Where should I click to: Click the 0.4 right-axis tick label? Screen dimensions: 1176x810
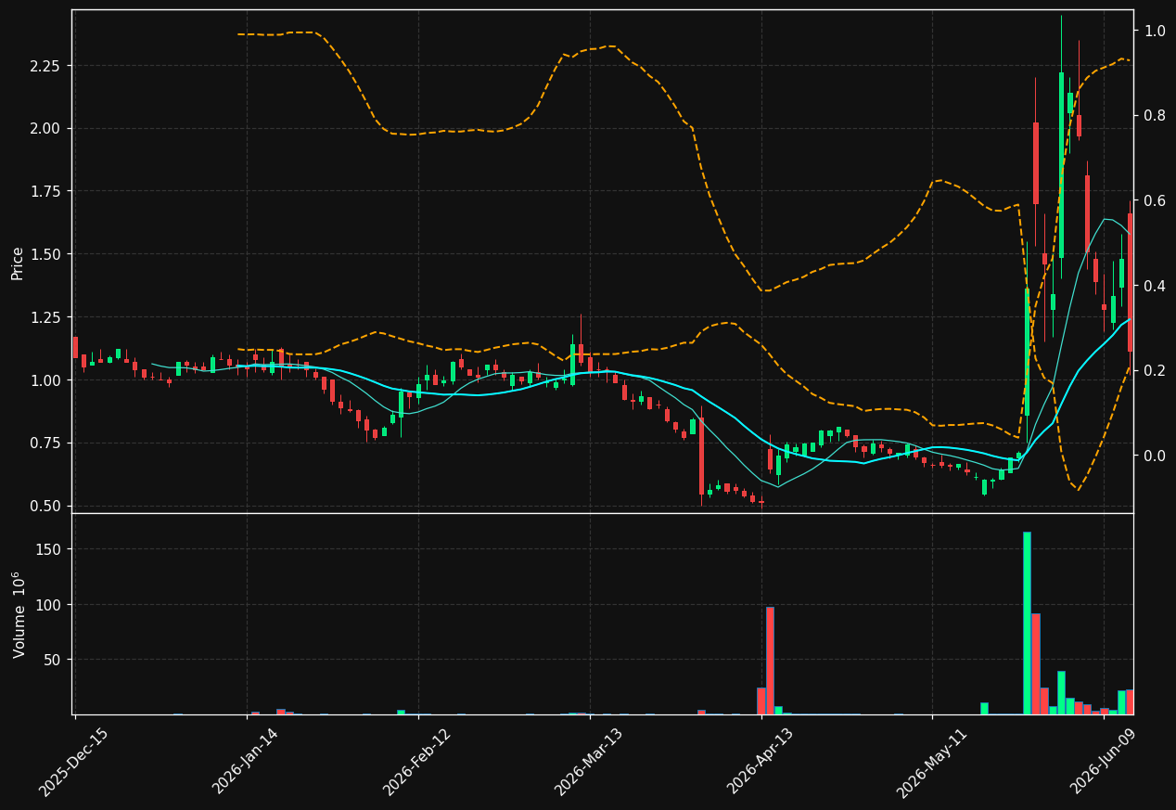1155,286
